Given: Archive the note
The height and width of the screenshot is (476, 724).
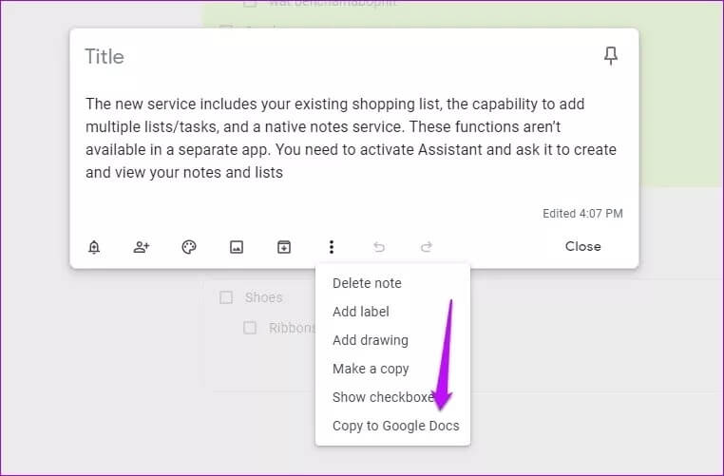Looking at the screenshot, I should pos(284,247).
